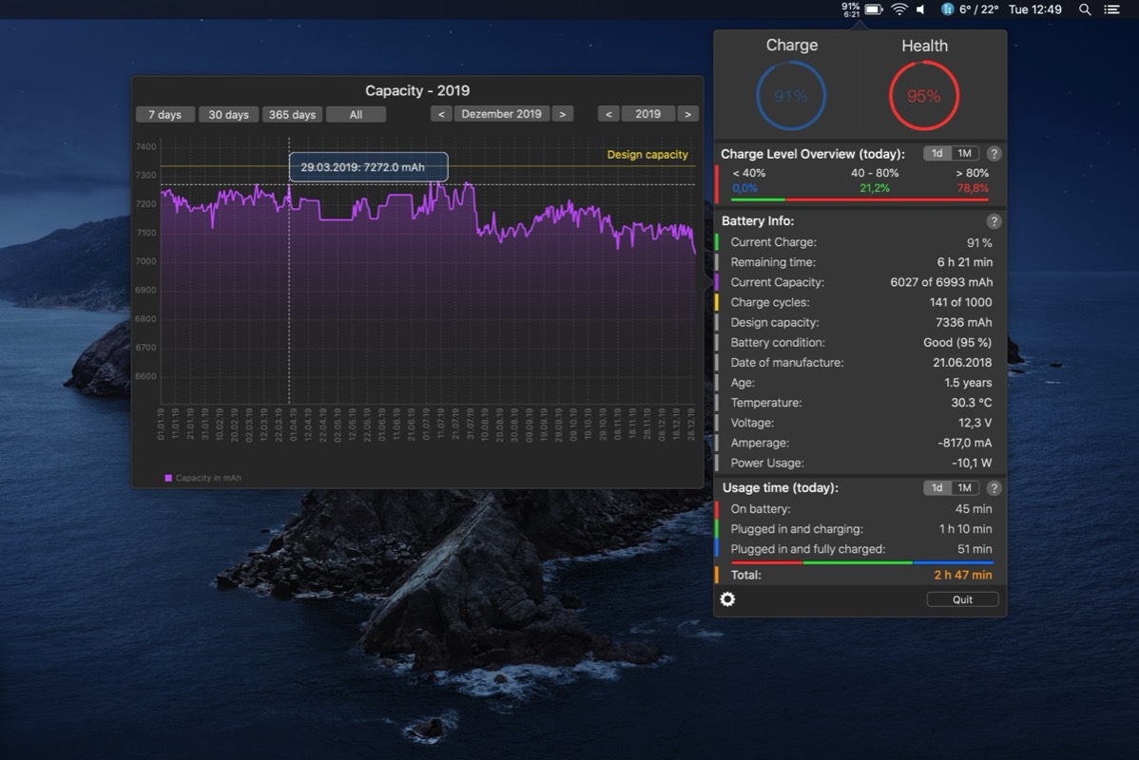
Task: Click the 91% battery percentage in menu bar
Action: 851,6
